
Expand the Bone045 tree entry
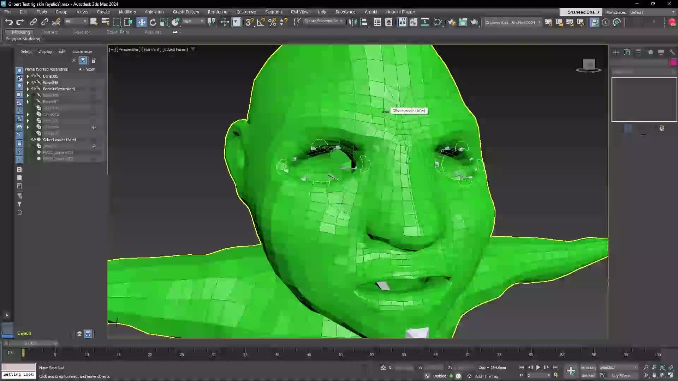point(28,82)
